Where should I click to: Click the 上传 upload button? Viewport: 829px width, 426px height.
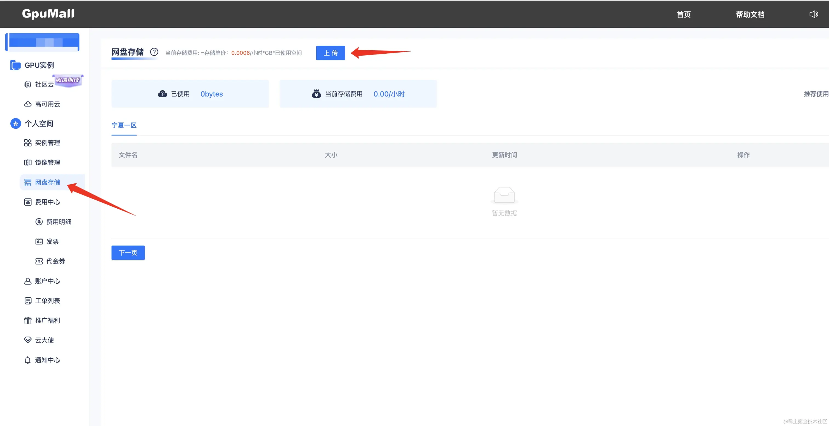(330, 53)
